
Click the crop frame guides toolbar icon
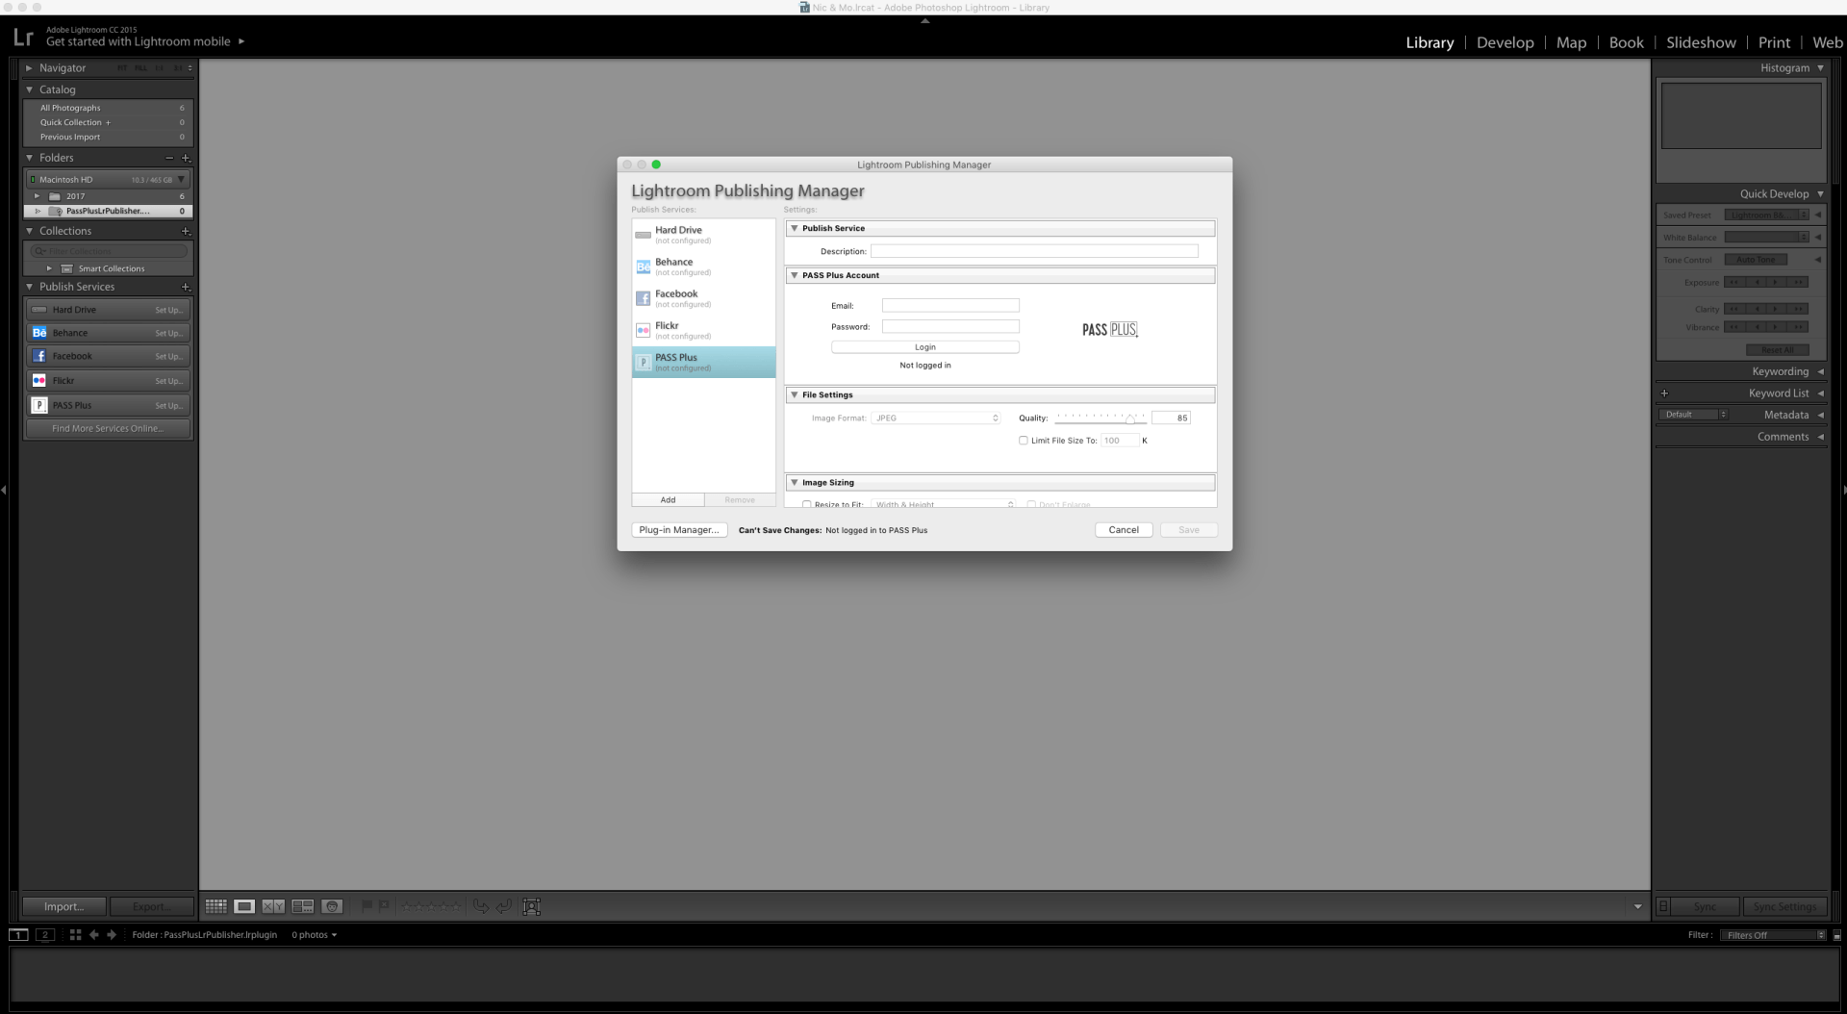(x=531, y=906)
